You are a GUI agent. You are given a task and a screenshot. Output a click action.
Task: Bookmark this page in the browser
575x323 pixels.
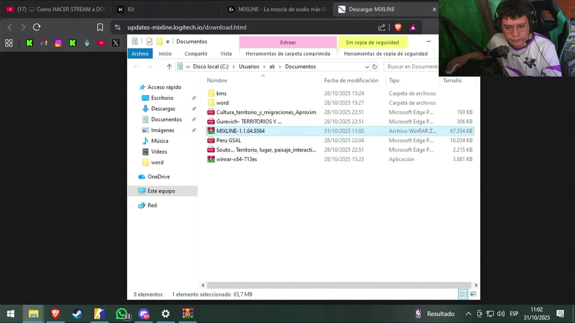100,27
